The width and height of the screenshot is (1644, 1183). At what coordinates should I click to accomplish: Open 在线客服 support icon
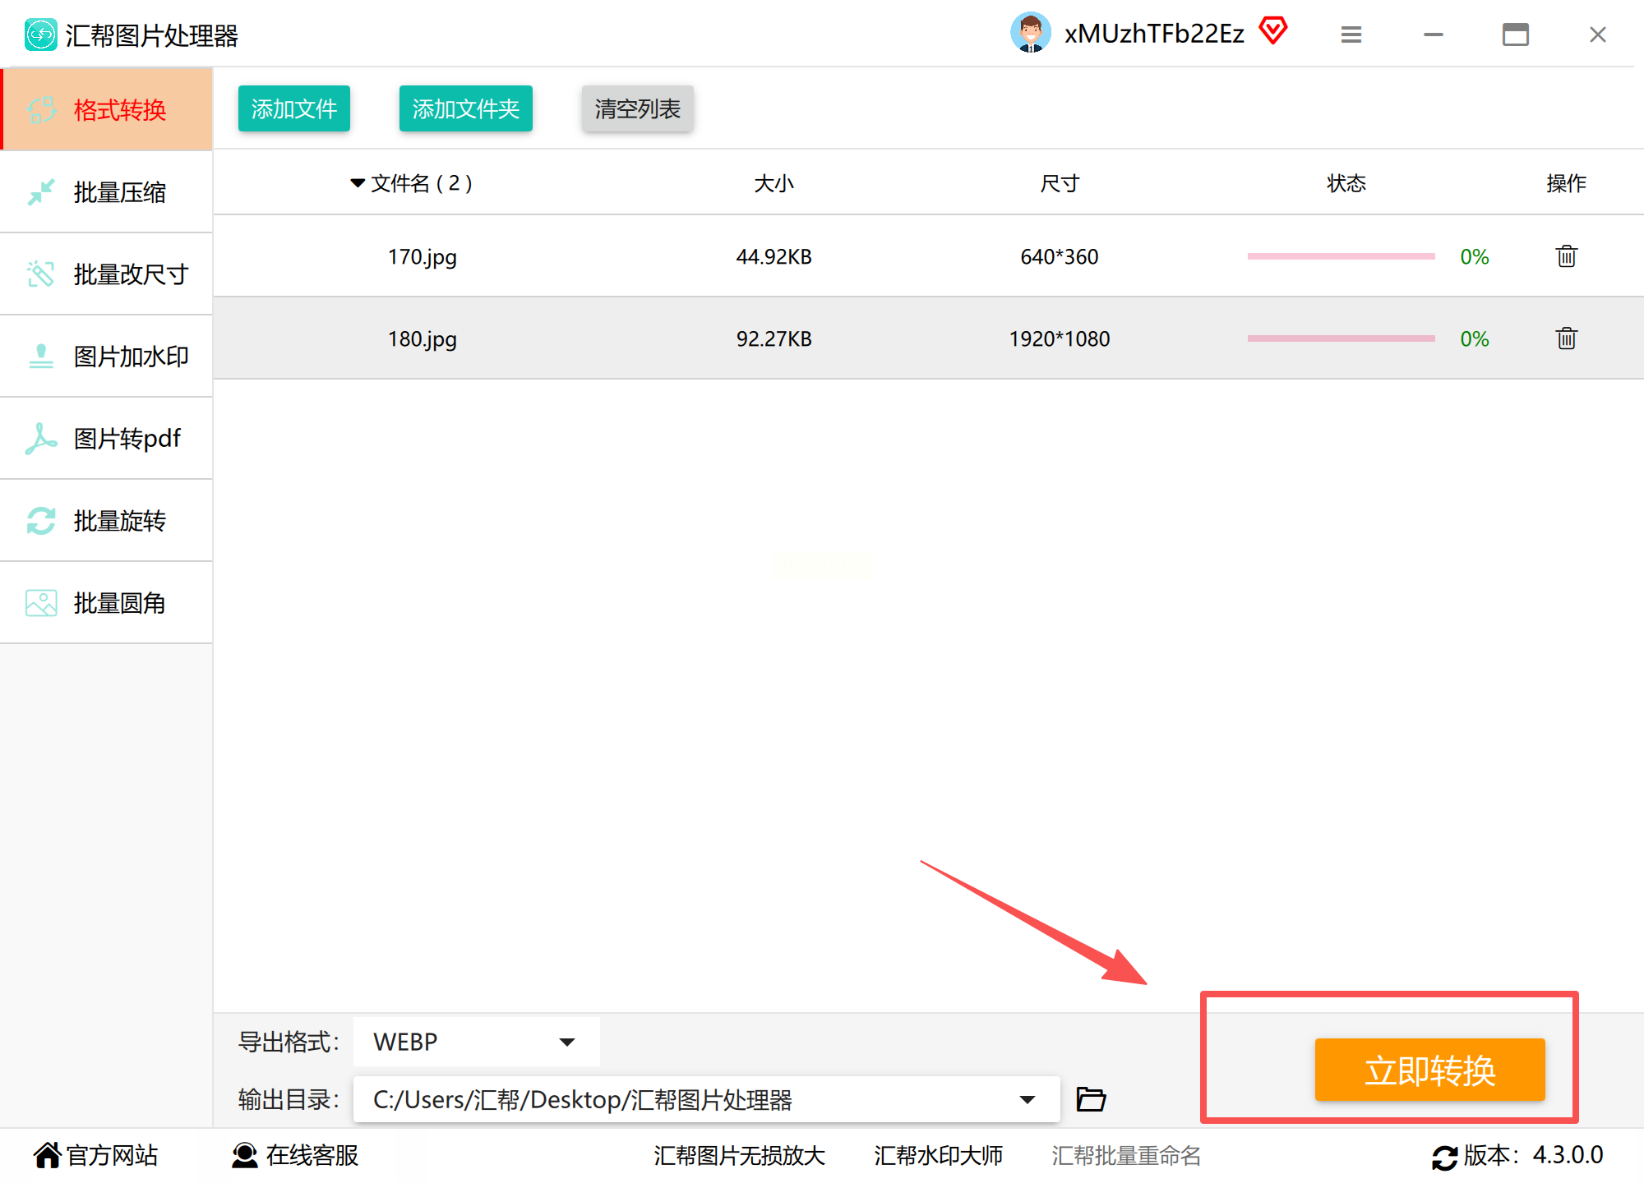tap(245, 1155)
